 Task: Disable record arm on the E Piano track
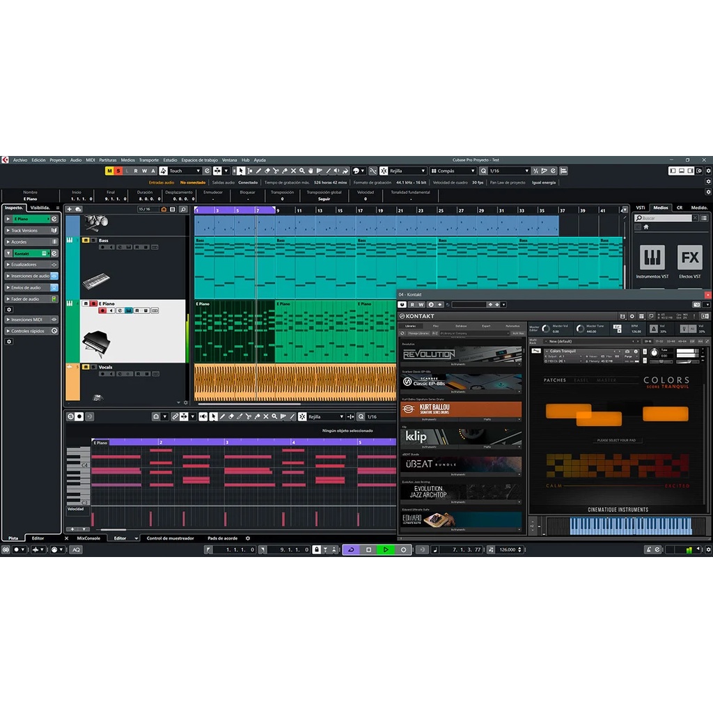pyautogui.click(x=102, y=311)
